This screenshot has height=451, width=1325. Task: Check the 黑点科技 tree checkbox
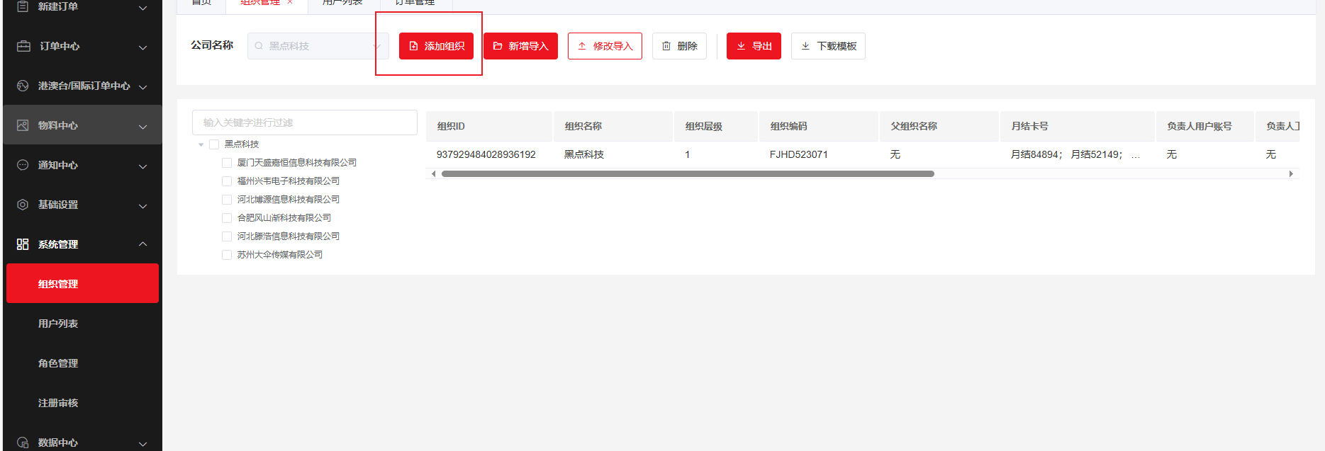(214, 144)
